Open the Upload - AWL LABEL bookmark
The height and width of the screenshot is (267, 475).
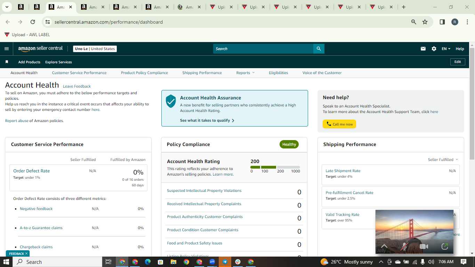coord(27,35)
